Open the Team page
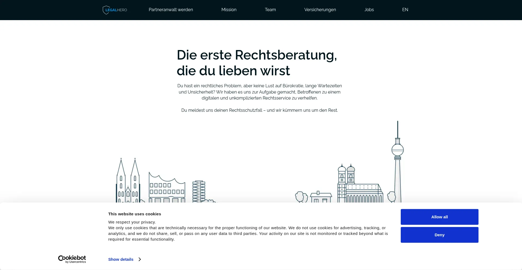 [270, 10]
